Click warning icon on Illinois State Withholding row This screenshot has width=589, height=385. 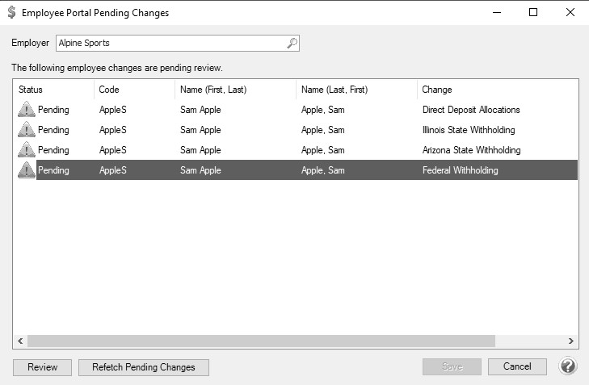point(27,130)
